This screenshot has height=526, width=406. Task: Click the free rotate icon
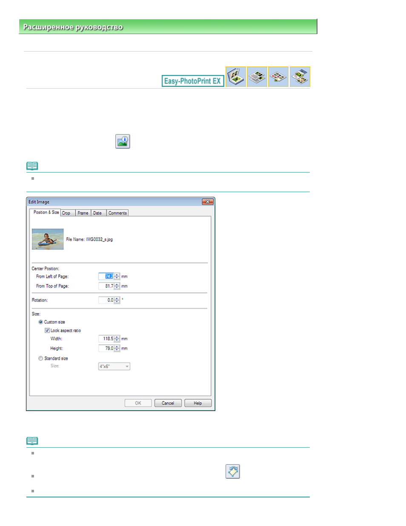pyautogui.click(x=233, y=471)
